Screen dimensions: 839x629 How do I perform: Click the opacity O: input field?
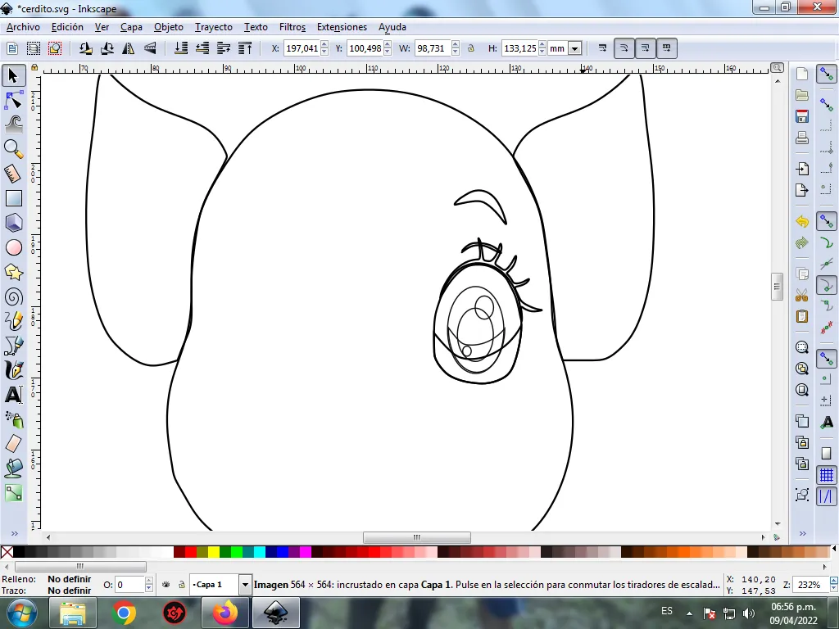[x=129, y=585]
